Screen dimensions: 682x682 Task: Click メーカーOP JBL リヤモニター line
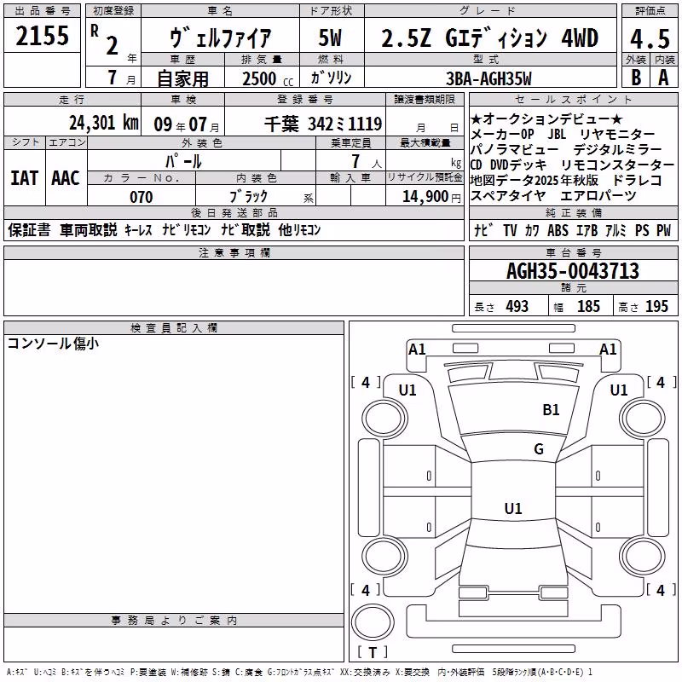(x=564, y=134)
